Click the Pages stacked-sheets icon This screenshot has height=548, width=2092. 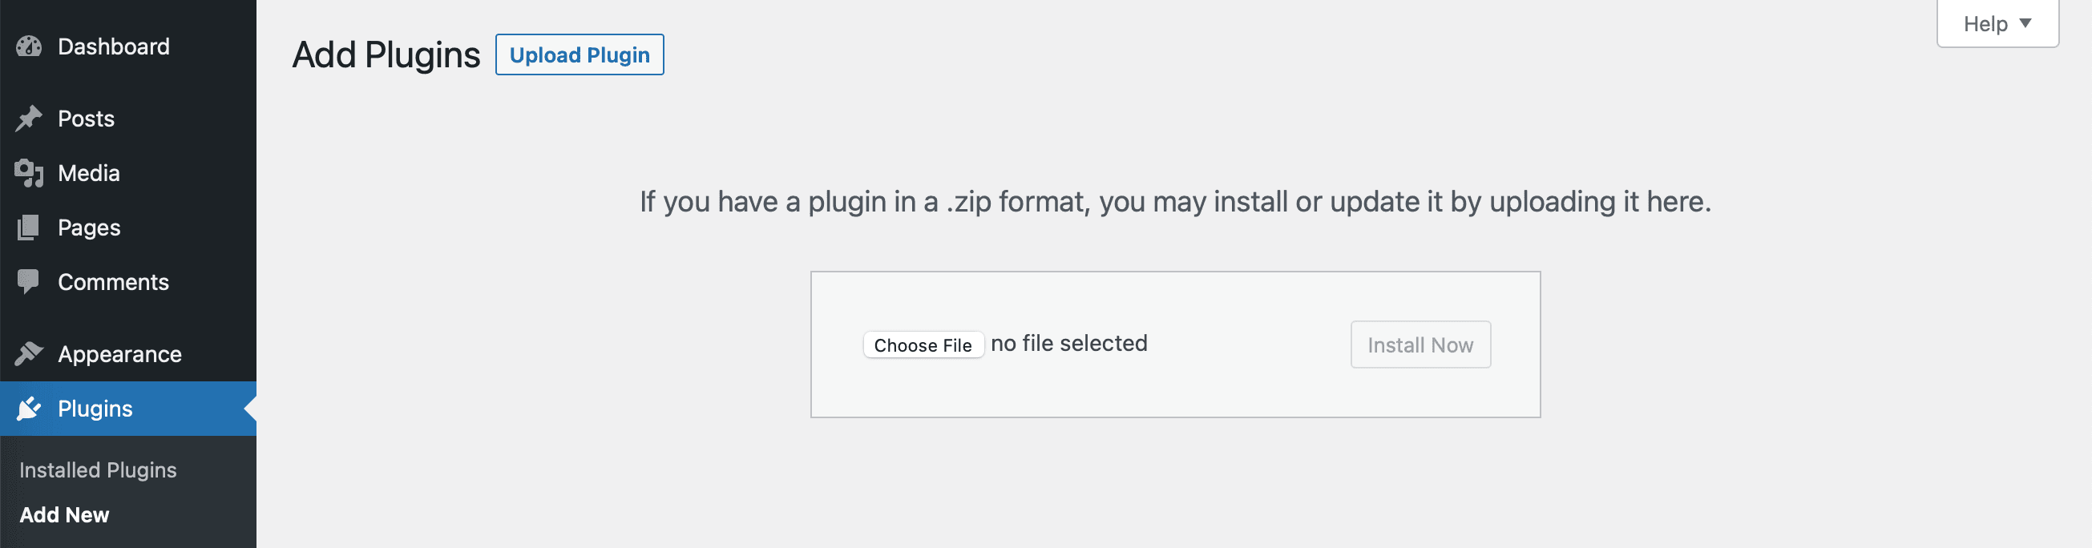[x=28, y=228]
